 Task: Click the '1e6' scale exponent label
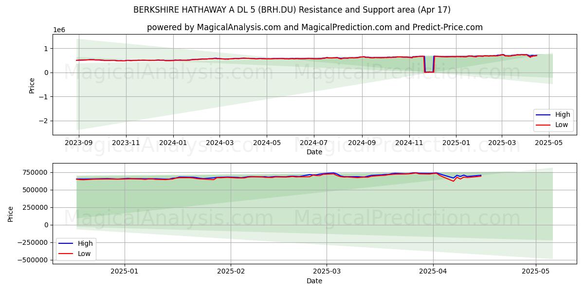[x=58, y=30]
